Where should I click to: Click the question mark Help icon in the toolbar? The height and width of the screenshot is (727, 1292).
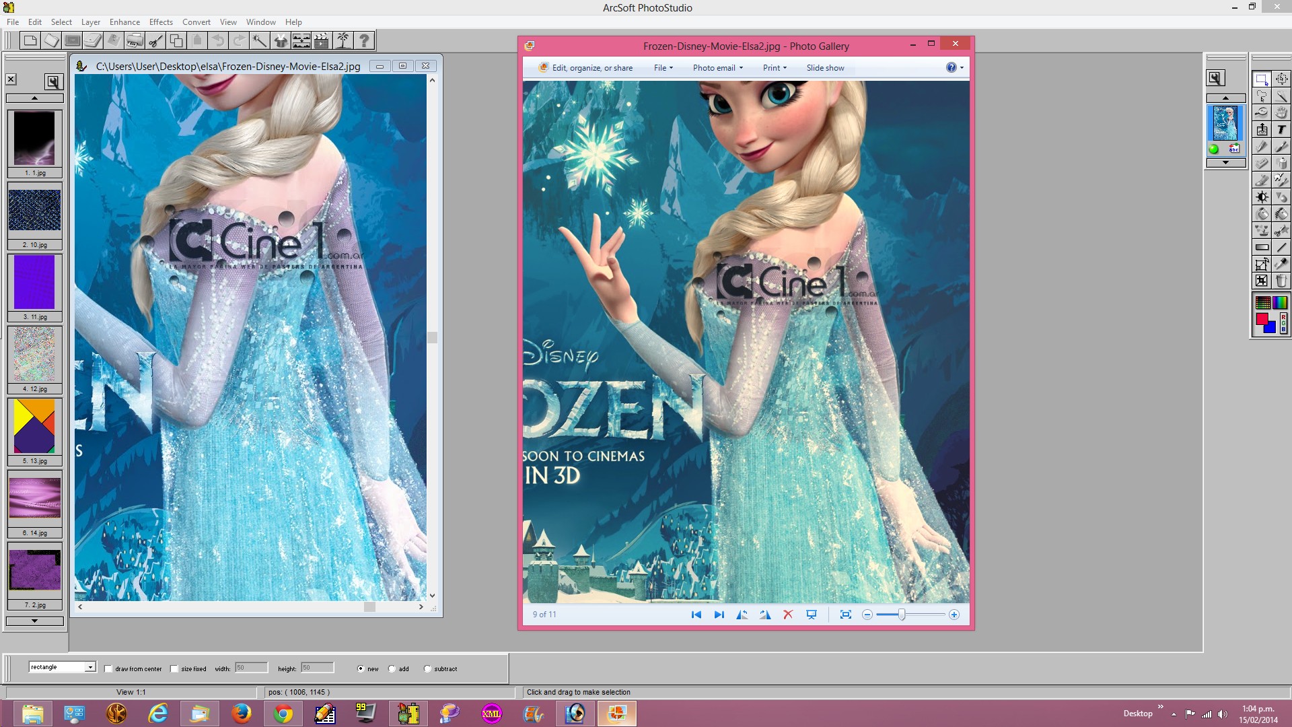point(364,41)
